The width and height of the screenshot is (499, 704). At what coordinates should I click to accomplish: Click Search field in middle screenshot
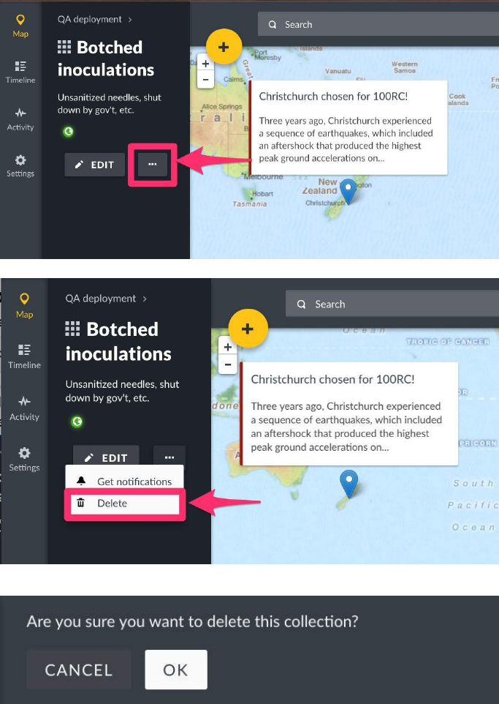point(392,304)
